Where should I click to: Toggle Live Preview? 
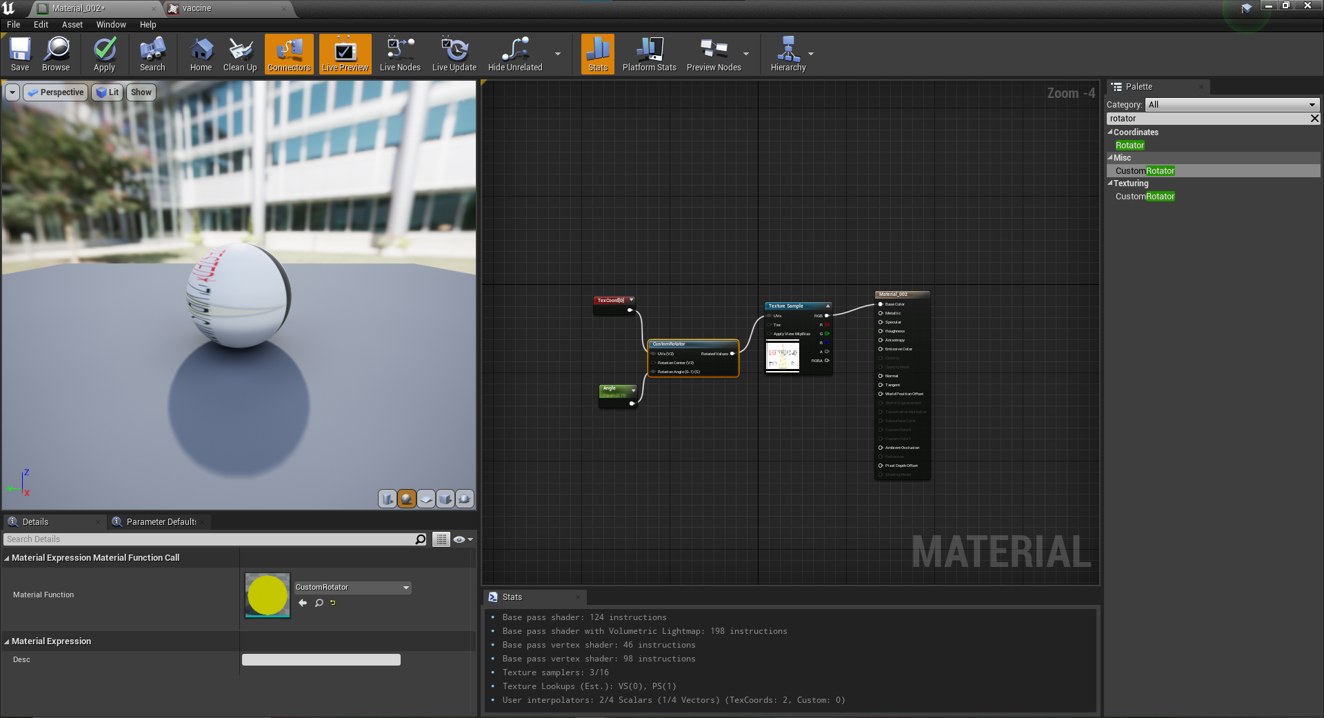(x=345, y=54)
